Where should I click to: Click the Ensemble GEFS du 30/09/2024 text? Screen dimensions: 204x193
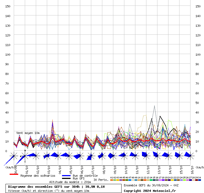151,185
